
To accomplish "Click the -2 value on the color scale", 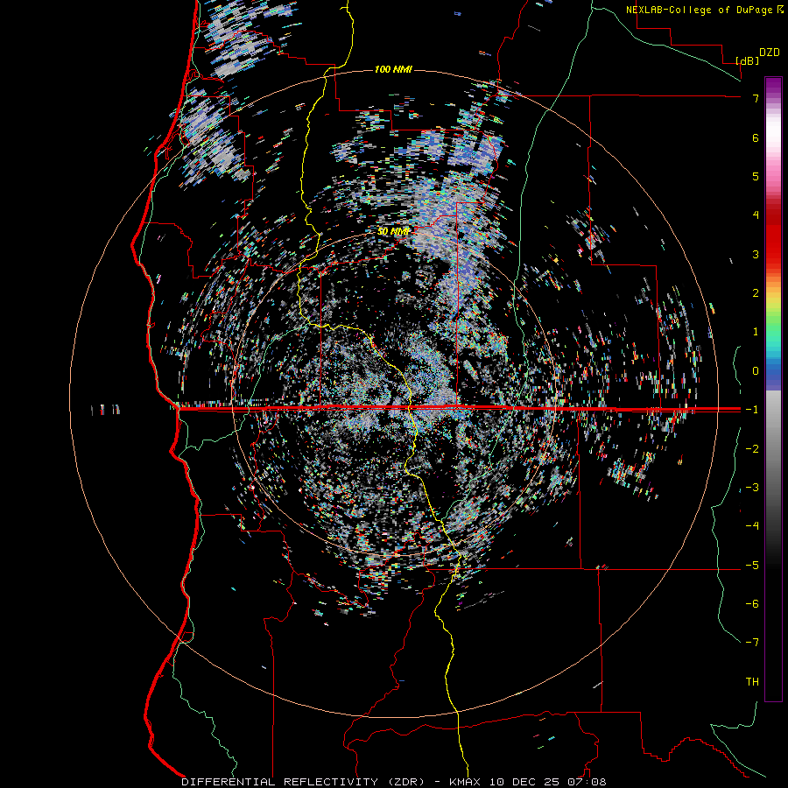I will pos(752,449).
